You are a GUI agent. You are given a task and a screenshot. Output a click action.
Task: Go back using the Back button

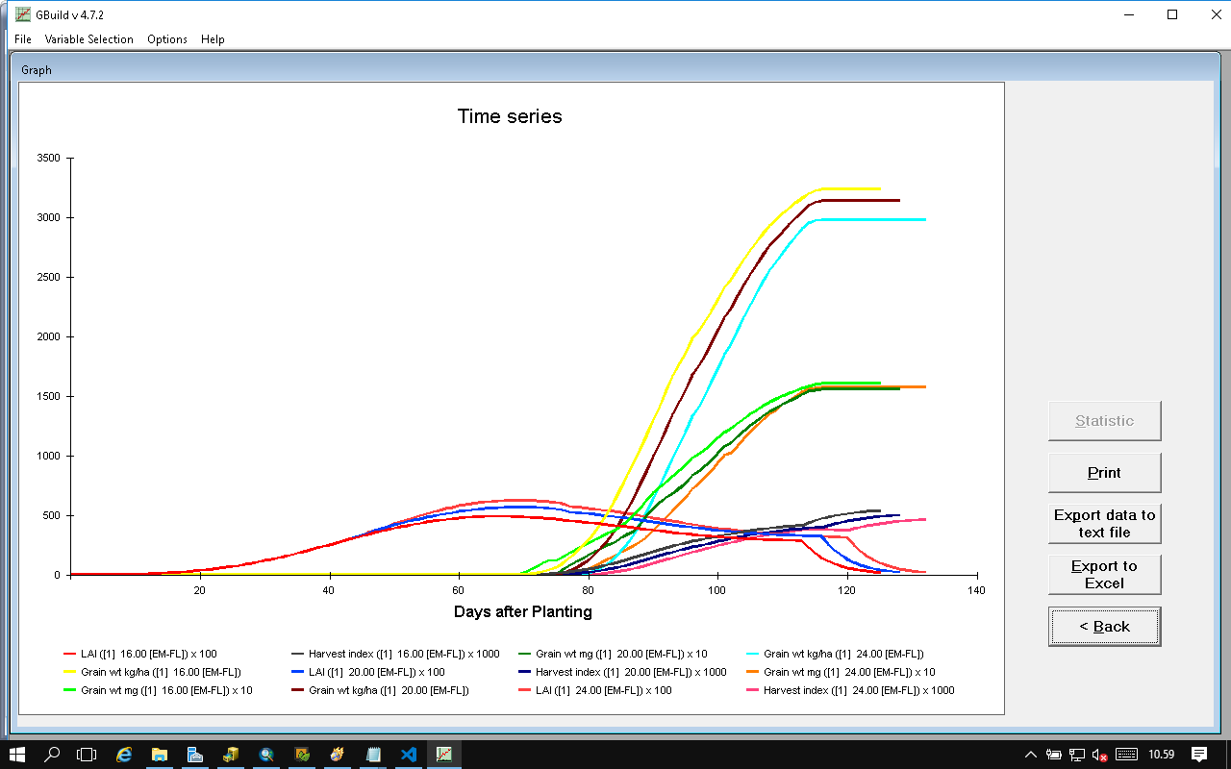tap(1104, 627)
